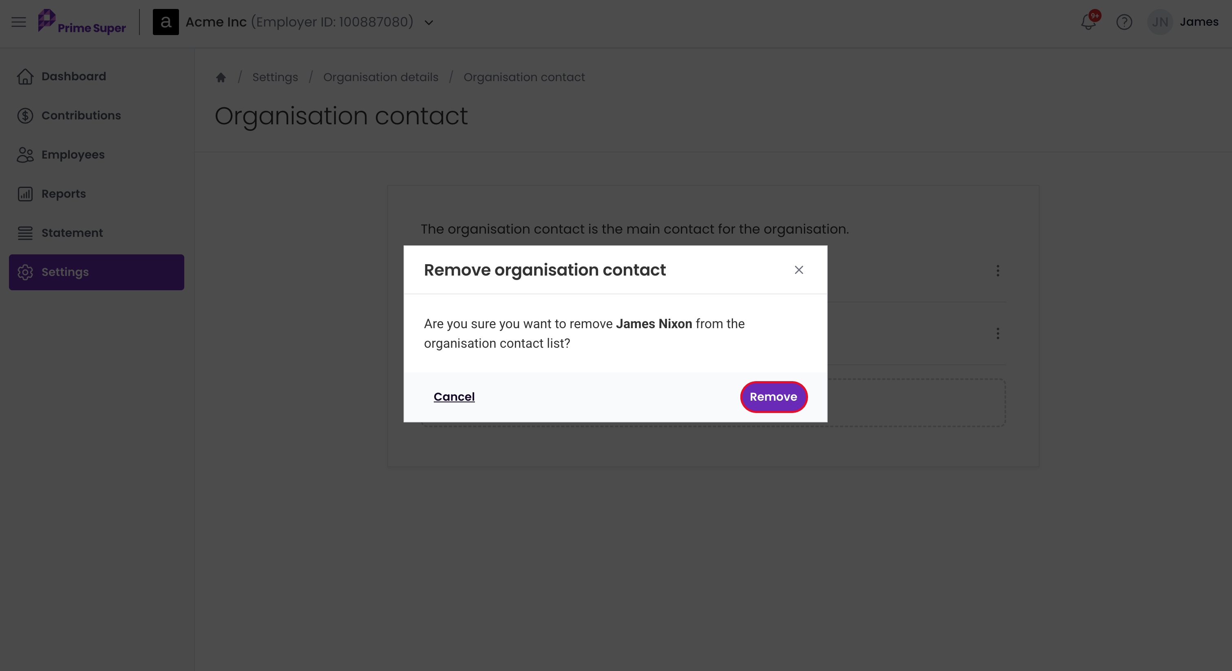Image resolution: width=1232 pixels, height=671 pixels.
Task: Click the JN user avatar
Action: tap(1160, 22)
